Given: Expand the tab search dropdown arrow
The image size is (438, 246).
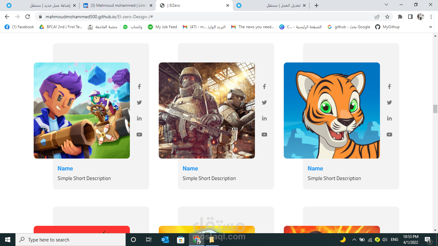Looking at the screenshot, I should tap(386, 5).
